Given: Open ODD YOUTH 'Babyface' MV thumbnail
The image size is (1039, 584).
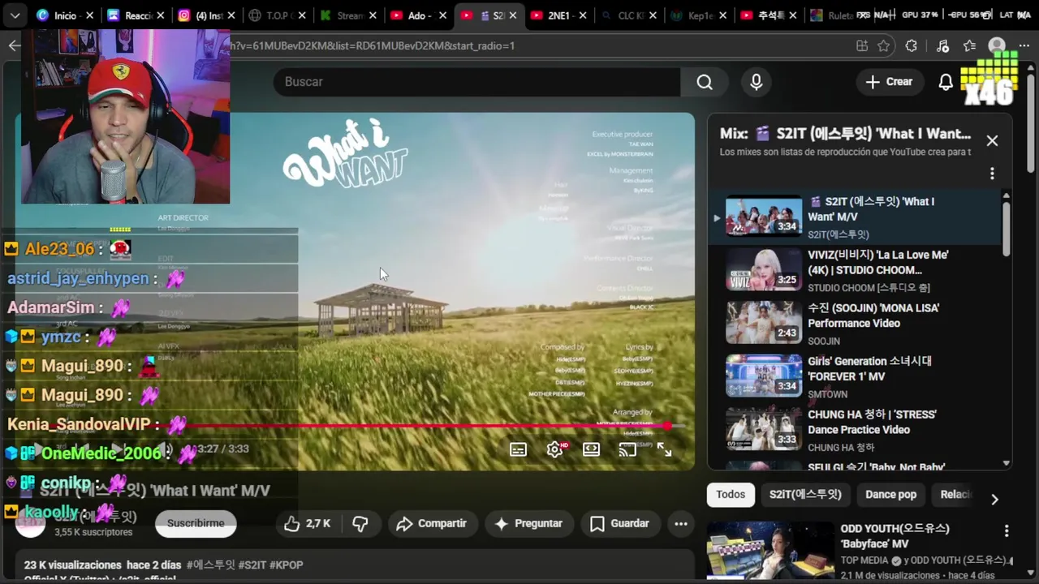Looking at the screenshot, I should pos(770,552).
